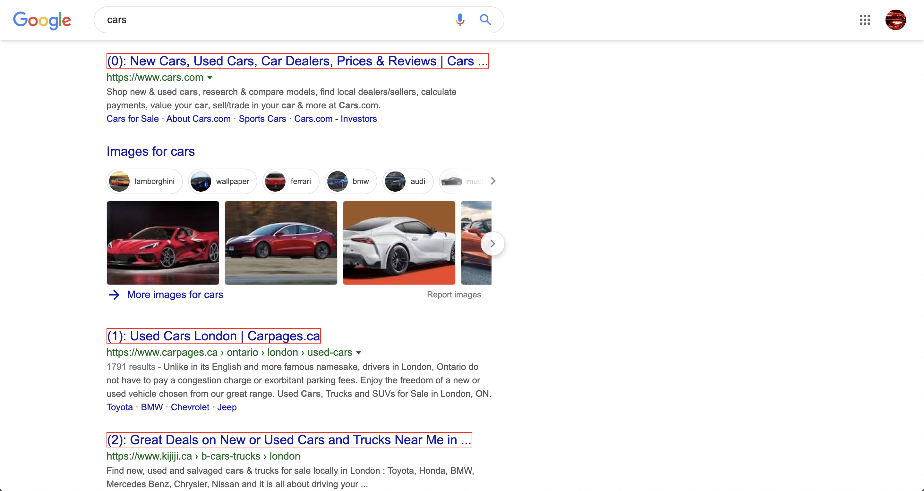Select the lamborghini image filter chip

tap(145, 181)
